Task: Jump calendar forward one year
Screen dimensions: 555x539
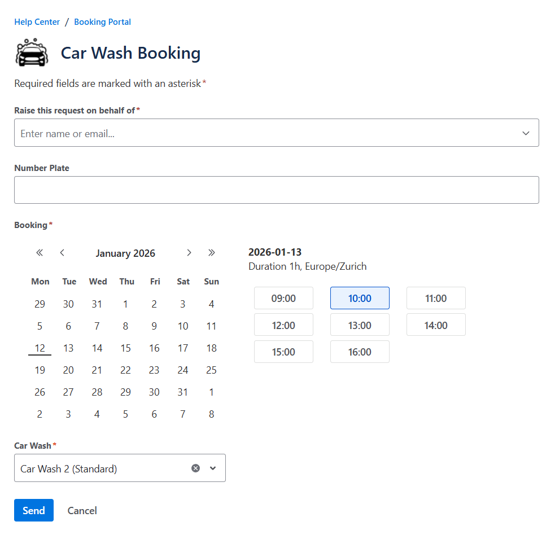Action: 212,253
